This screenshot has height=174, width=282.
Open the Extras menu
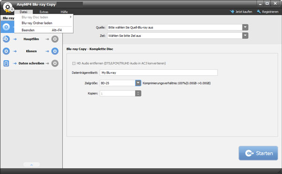pos(44,12)
